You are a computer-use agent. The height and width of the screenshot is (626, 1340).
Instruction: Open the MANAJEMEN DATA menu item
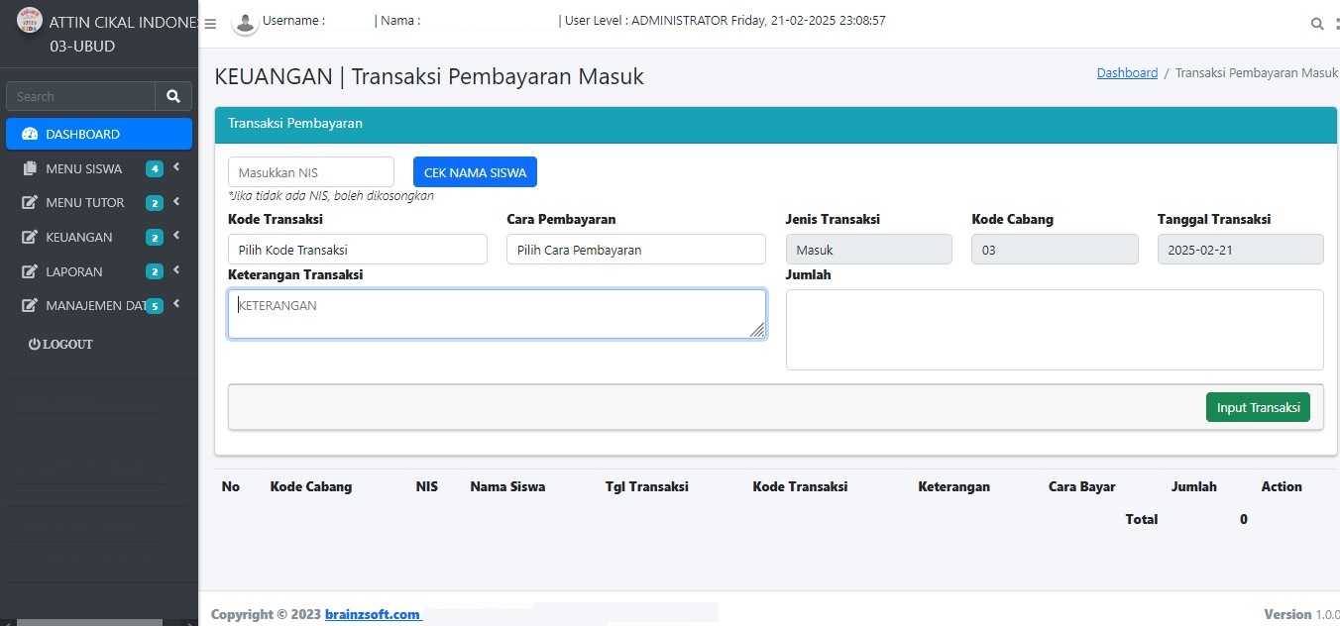[94, 306]
